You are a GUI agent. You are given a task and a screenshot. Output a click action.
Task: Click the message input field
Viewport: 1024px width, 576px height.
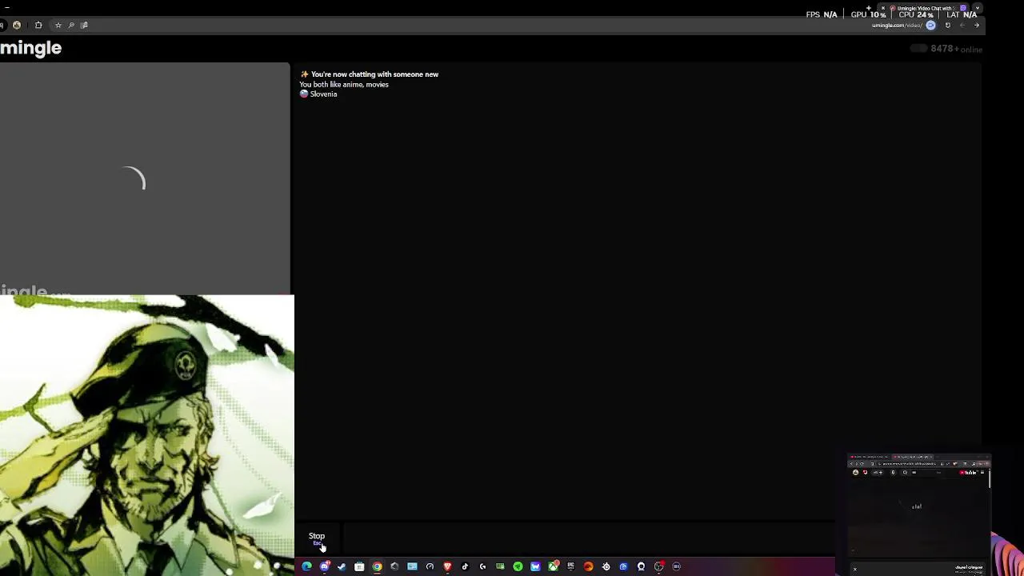tap(588, 538)
